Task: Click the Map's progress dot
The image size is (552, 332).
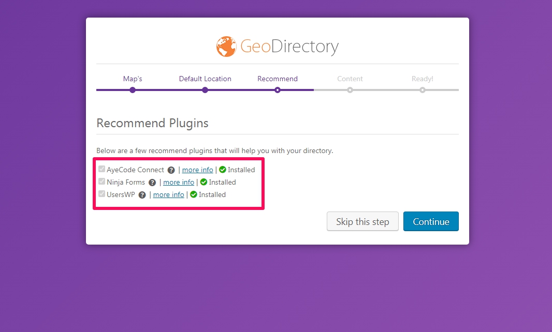Action: (133, 90)
